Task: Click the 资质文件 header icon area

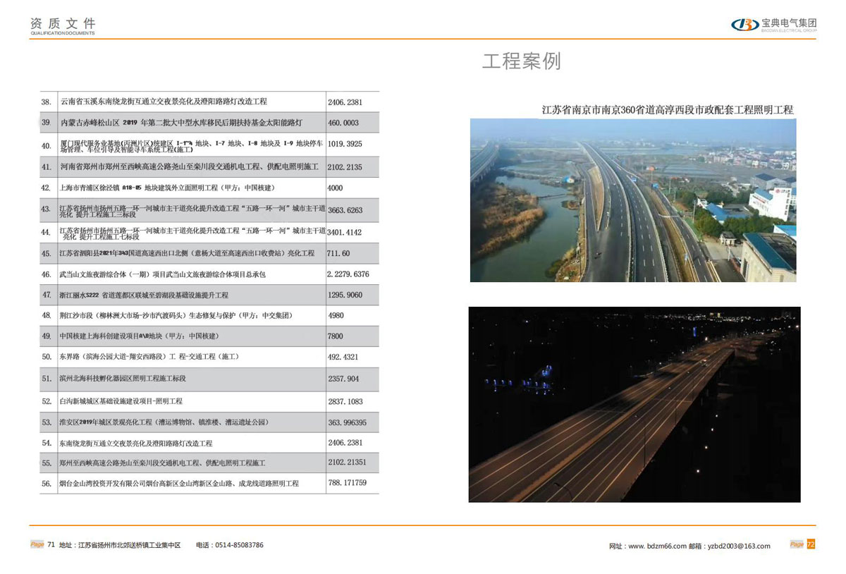Action: tap(61, 23)
